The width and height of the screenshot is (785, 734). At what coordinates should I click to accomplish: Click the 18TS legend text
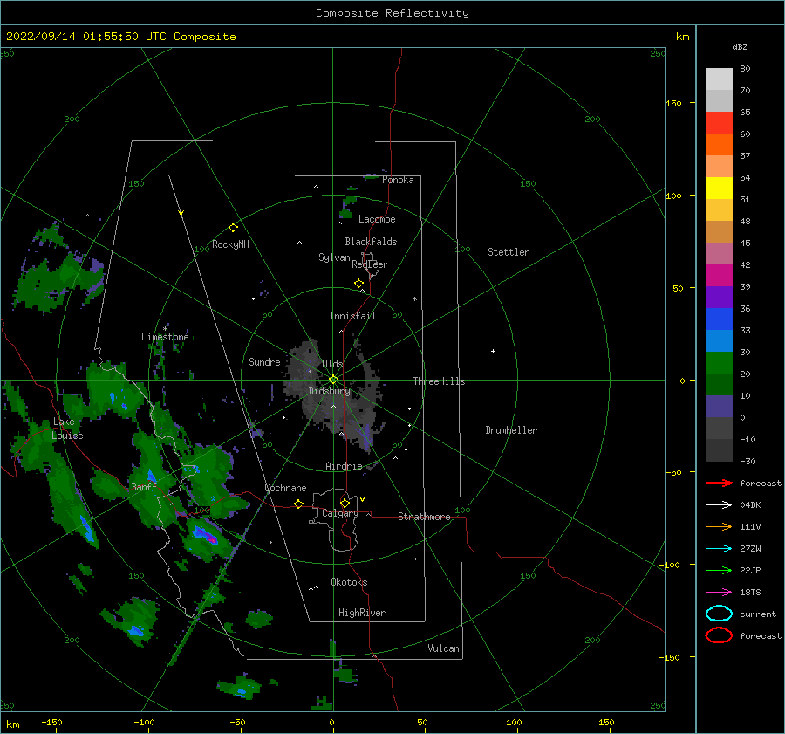[750, 593]
